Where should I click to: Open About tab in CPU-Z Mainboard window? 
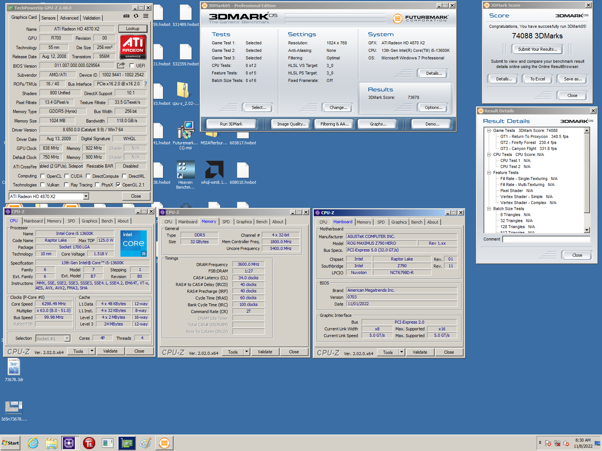[433, 222]
